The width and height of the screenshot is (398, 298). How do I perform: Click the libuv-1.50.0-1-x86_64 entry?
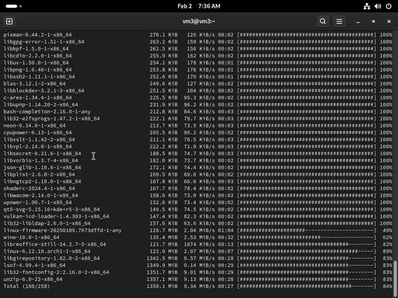coord(36,62)
